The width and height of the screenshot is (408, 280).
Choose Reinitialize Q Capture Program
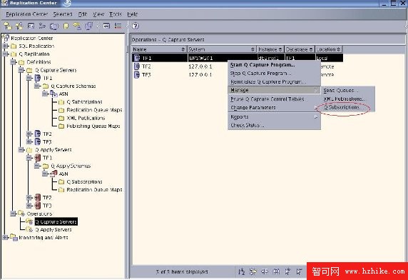click(x=274, y=82)
